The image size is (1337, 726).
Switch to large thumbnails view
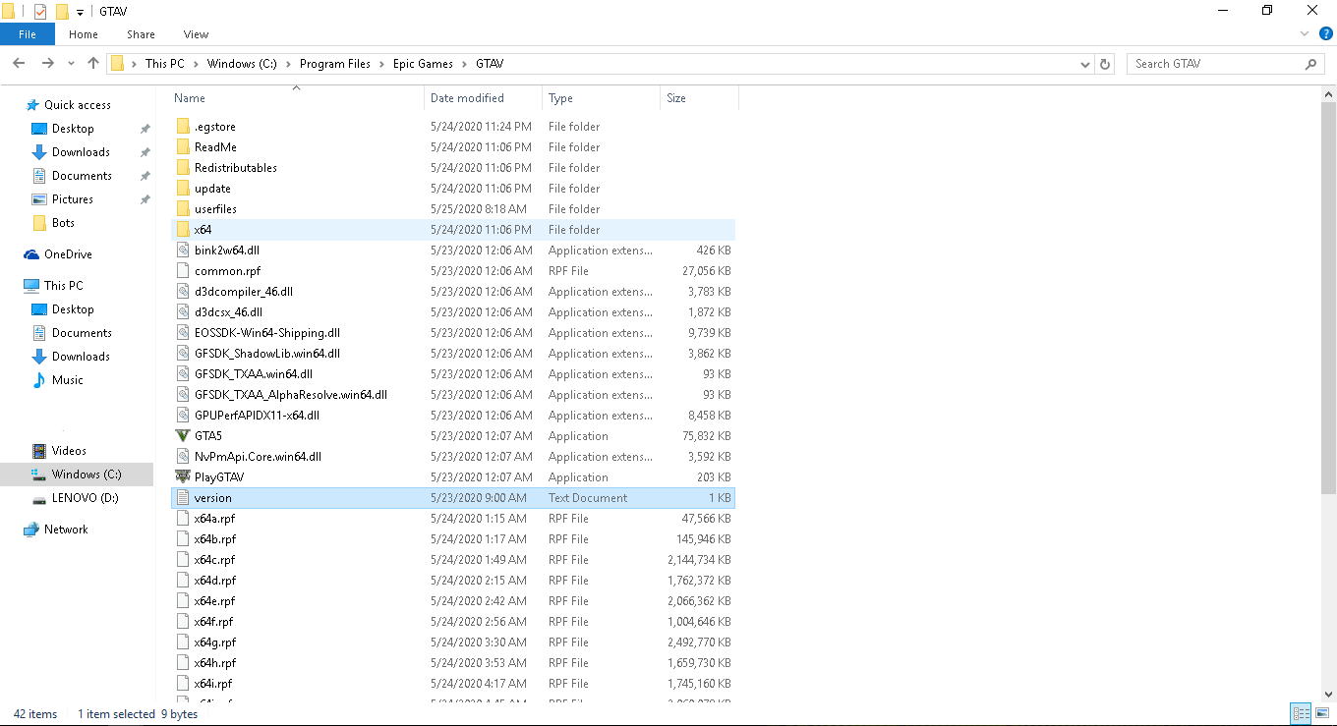click(x=1322, y=713)
